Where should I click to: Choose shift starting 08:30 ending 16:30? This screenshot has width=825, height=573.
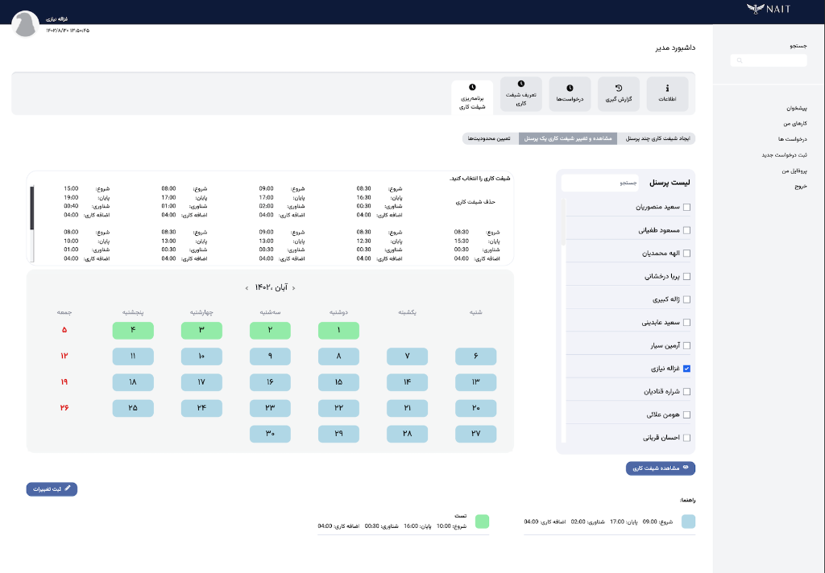tap(379, 201)
